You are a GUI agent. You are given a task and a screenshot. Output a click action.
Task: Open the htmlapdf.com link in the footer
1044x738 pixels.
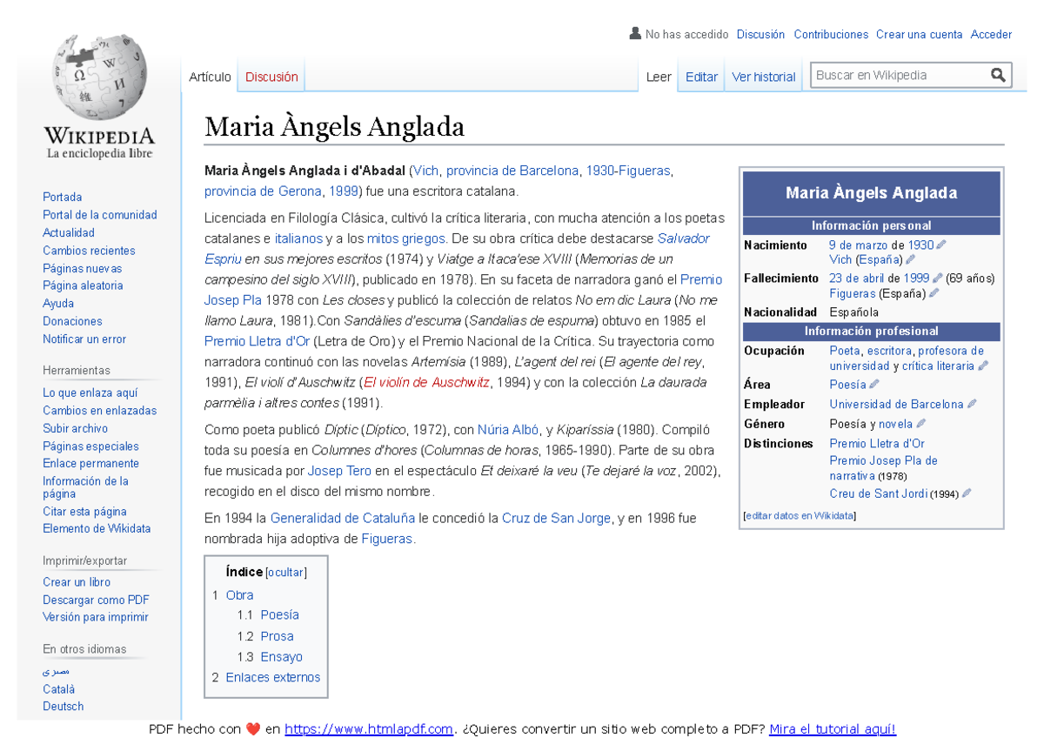[369, 729]
